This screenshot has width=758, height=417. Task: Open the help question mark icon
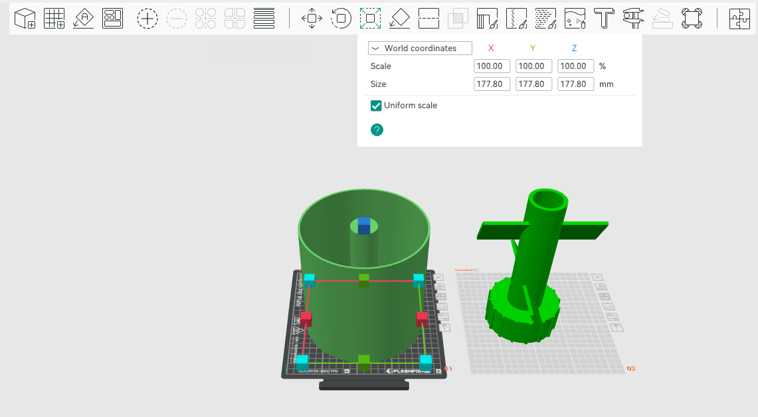377,130
